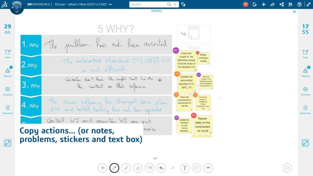Toggle checkbox on 'airplane 218' note
Screen dimensions: 313x176
point(196,70)
